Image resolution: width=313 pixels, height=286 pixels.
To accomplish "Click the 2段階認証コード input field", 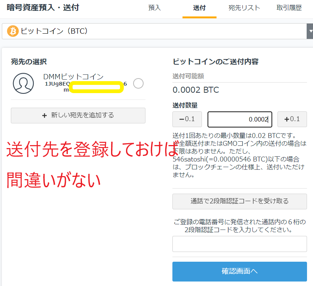I will point(240,244).
